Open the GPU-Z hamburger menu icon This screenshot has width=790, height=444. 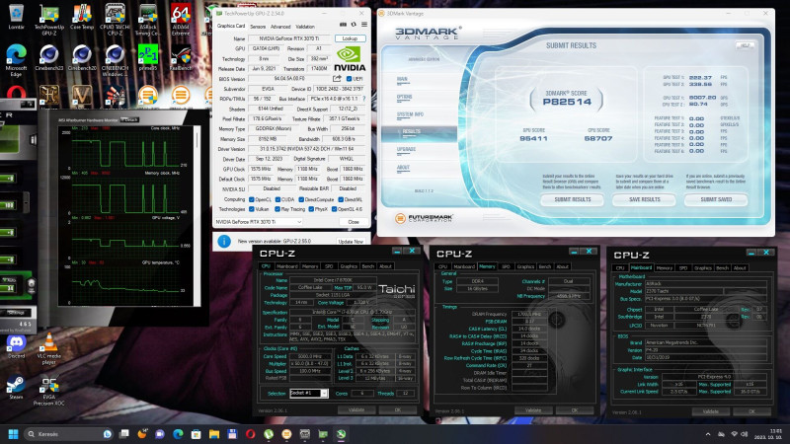coord(364,25)
